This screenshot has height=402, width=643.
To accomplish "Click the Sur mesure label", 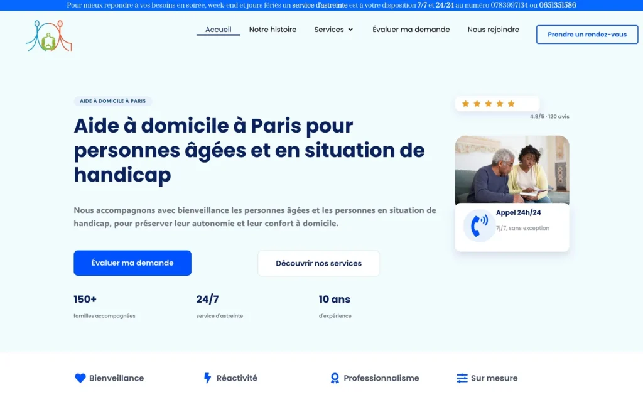I will (x=494, y=378).
